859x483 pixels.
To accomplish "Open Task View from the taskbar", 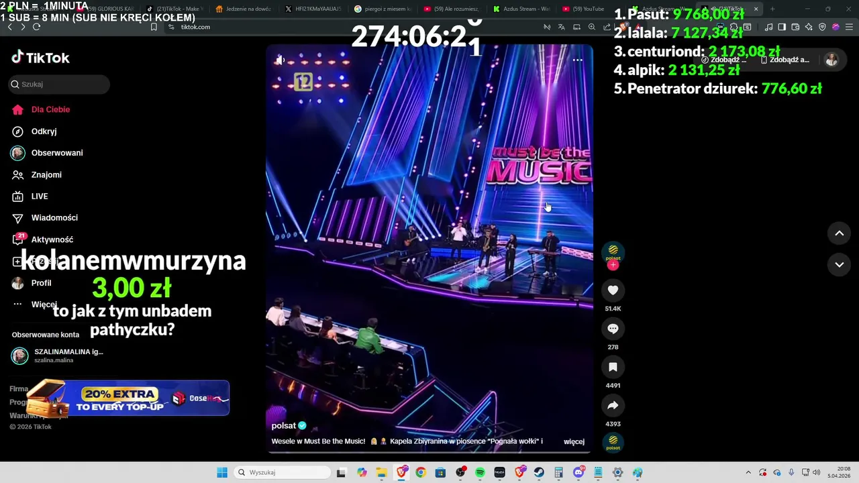I will coord(341,472).
